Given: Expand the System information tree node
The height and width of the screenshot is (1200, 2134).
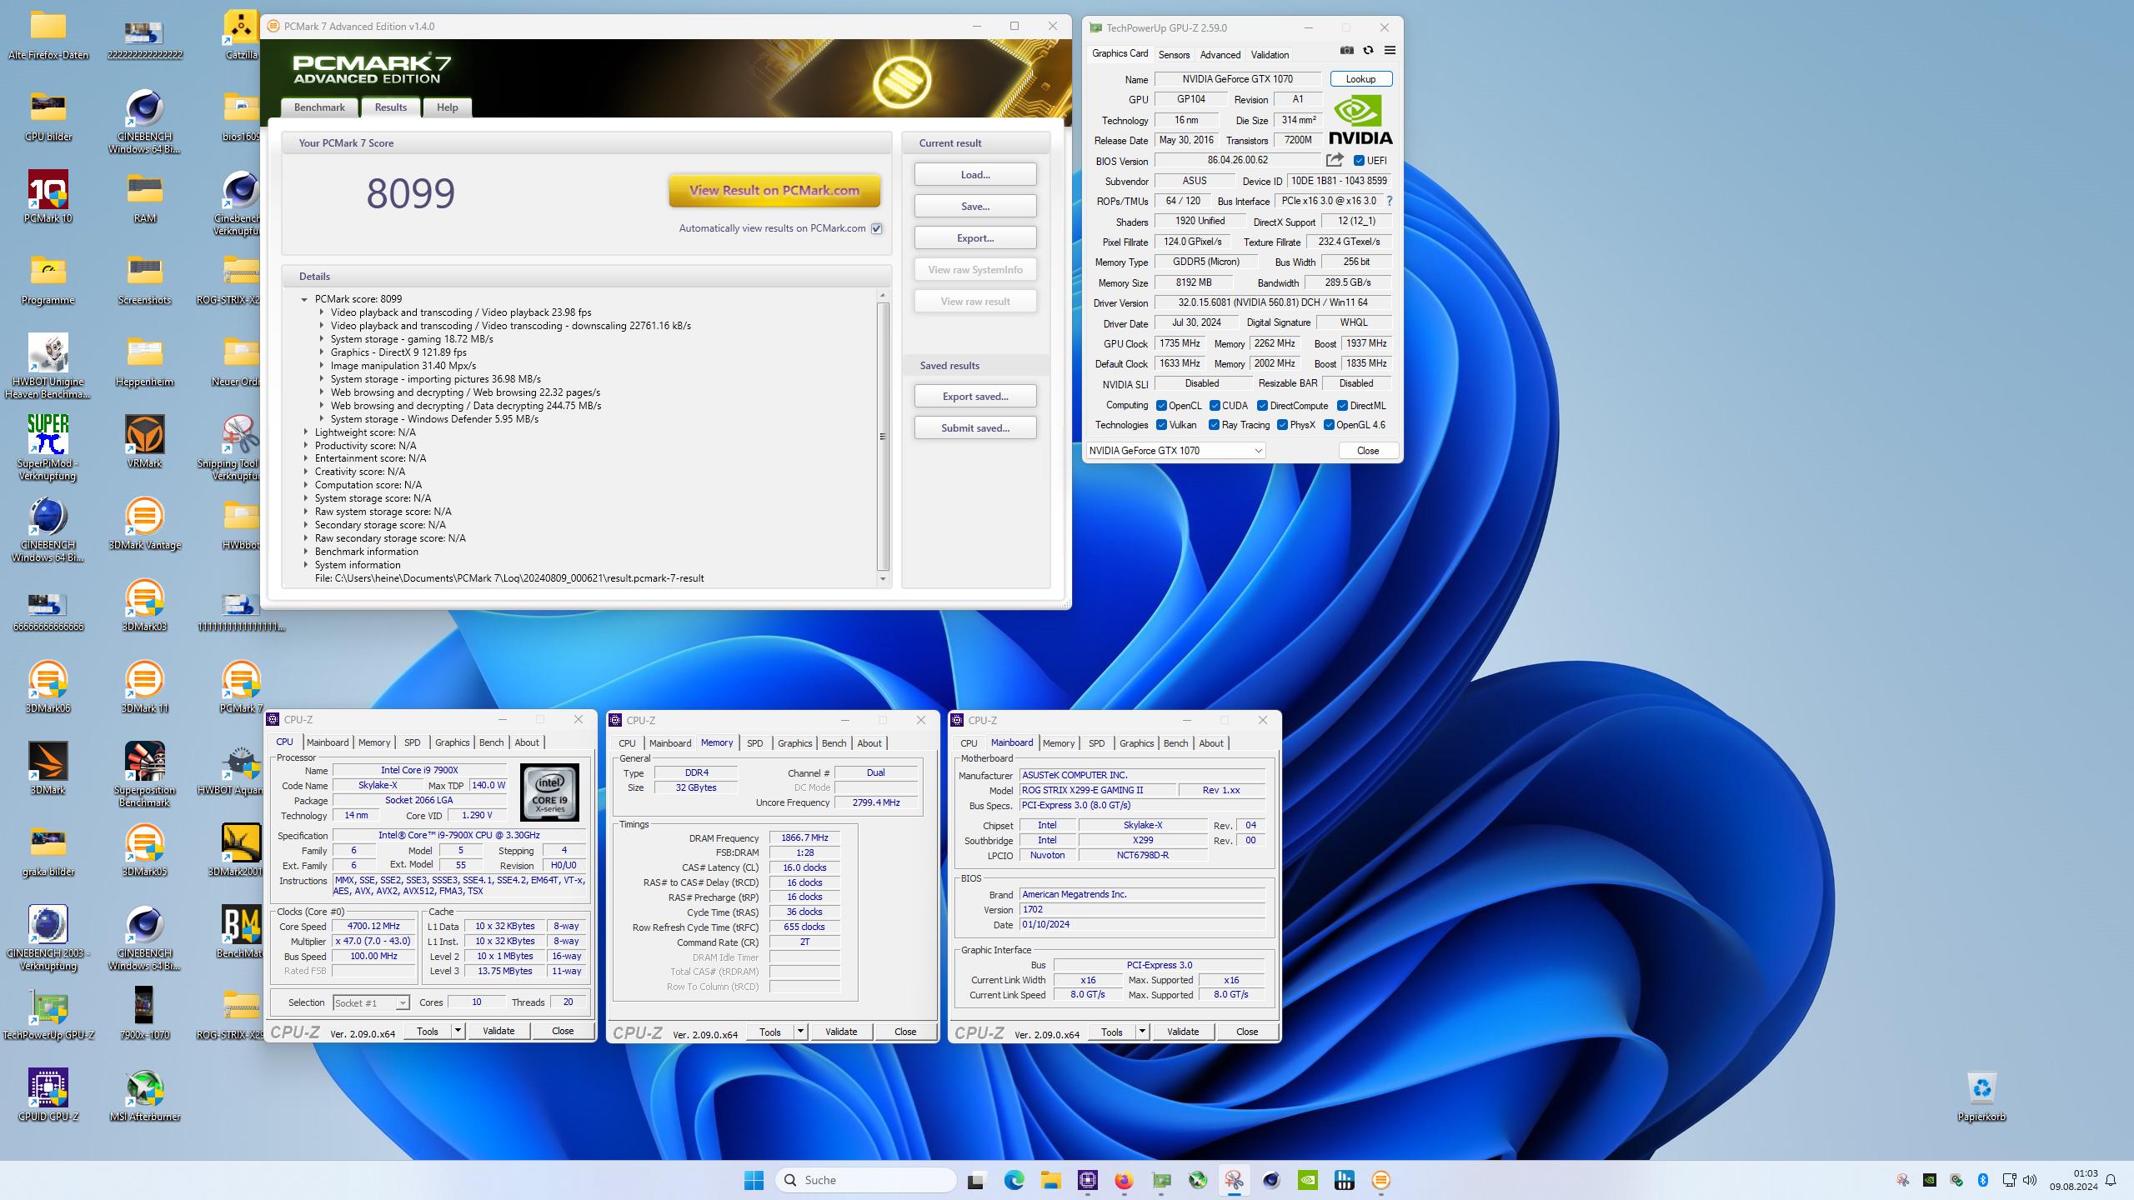Looking at the screenshot, I should coord(306,565).
